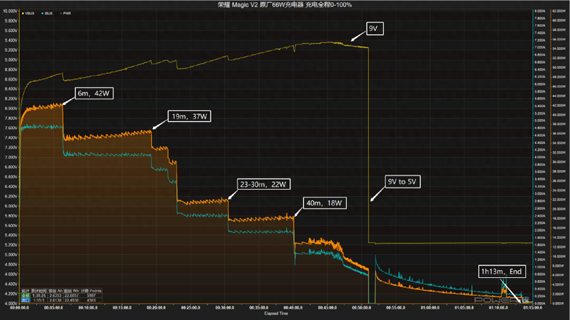The height and width of the screenshot is (320, 570).
Task: Click the 00:00:00.0 time axis label
Action: pos(19,308)
